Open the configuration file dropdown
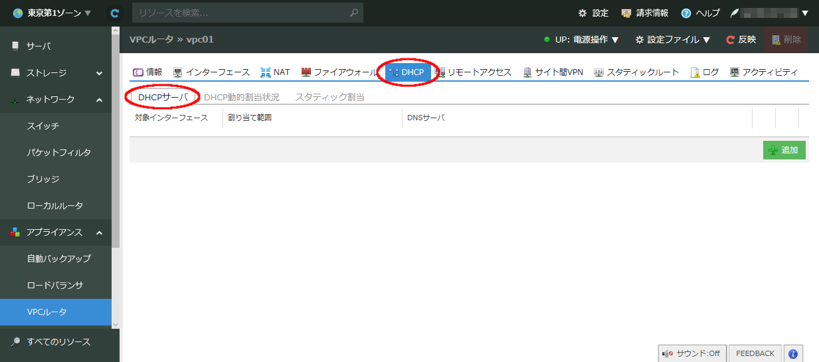This screenshot has width=819, height=362. 672,40
